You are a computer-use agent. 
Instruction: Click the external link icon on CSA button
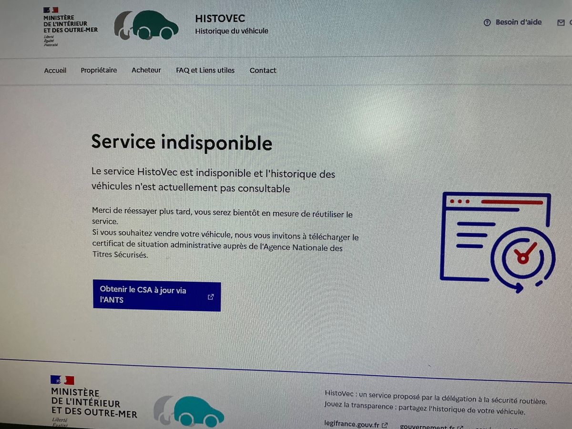click(x=211, y=297)
